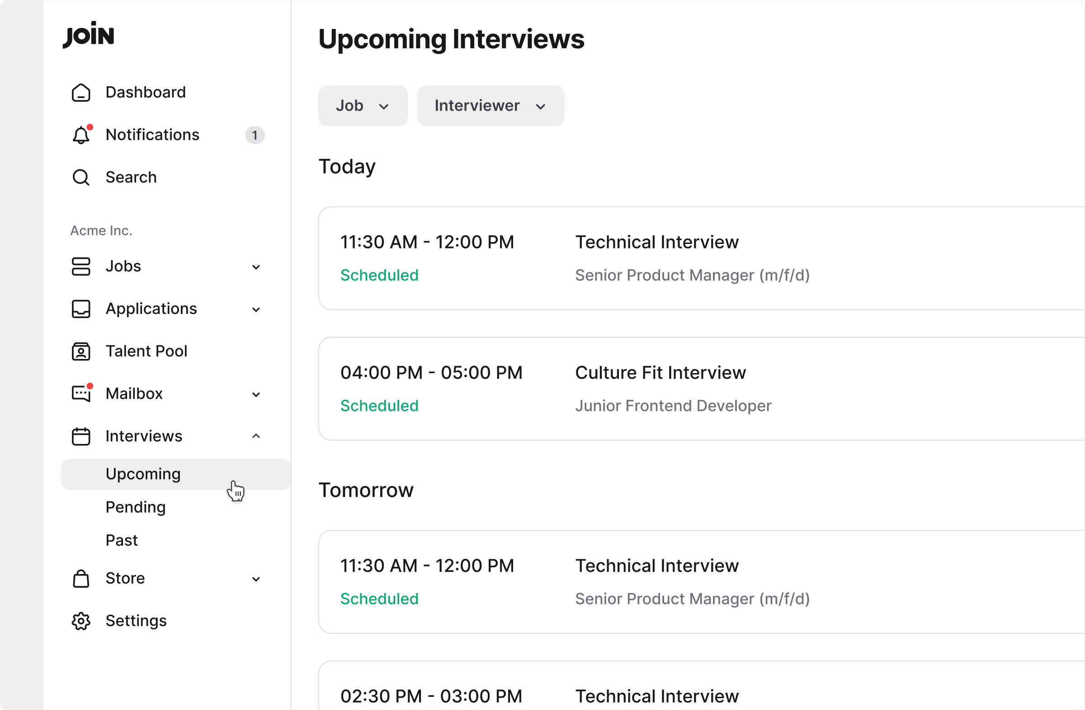This screenshot has height=710, width=1085.
Task: Click the Search magnifier icon
Action: click(x=81, y=177)
